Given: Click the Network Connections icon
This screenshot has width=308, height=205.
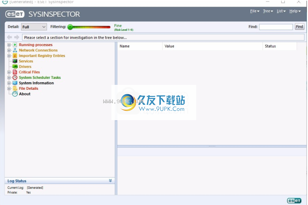Looking at the screenshot, I should tap(15, 50).
